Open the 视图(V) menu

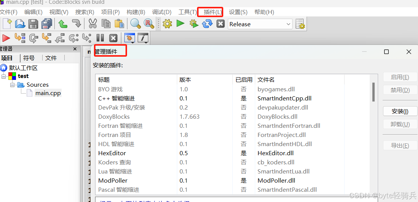tap(59, 12)
